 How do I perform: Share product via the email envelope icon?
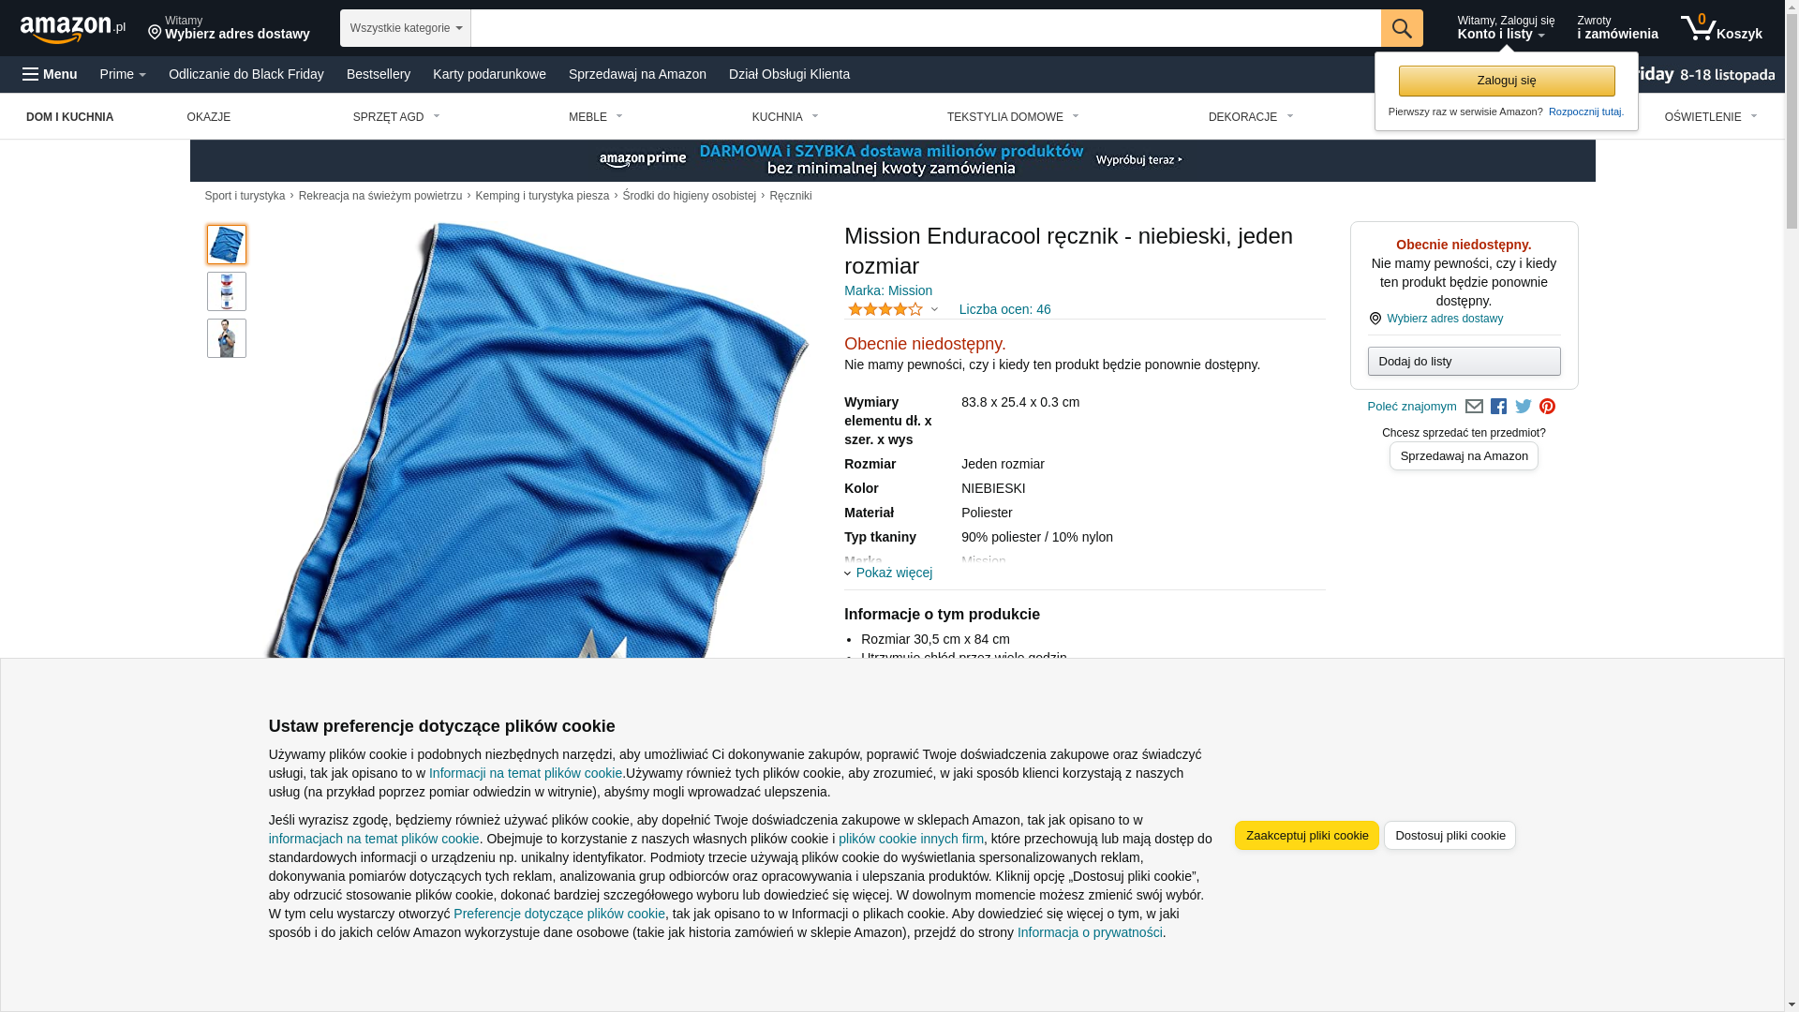pos(1474,407)
